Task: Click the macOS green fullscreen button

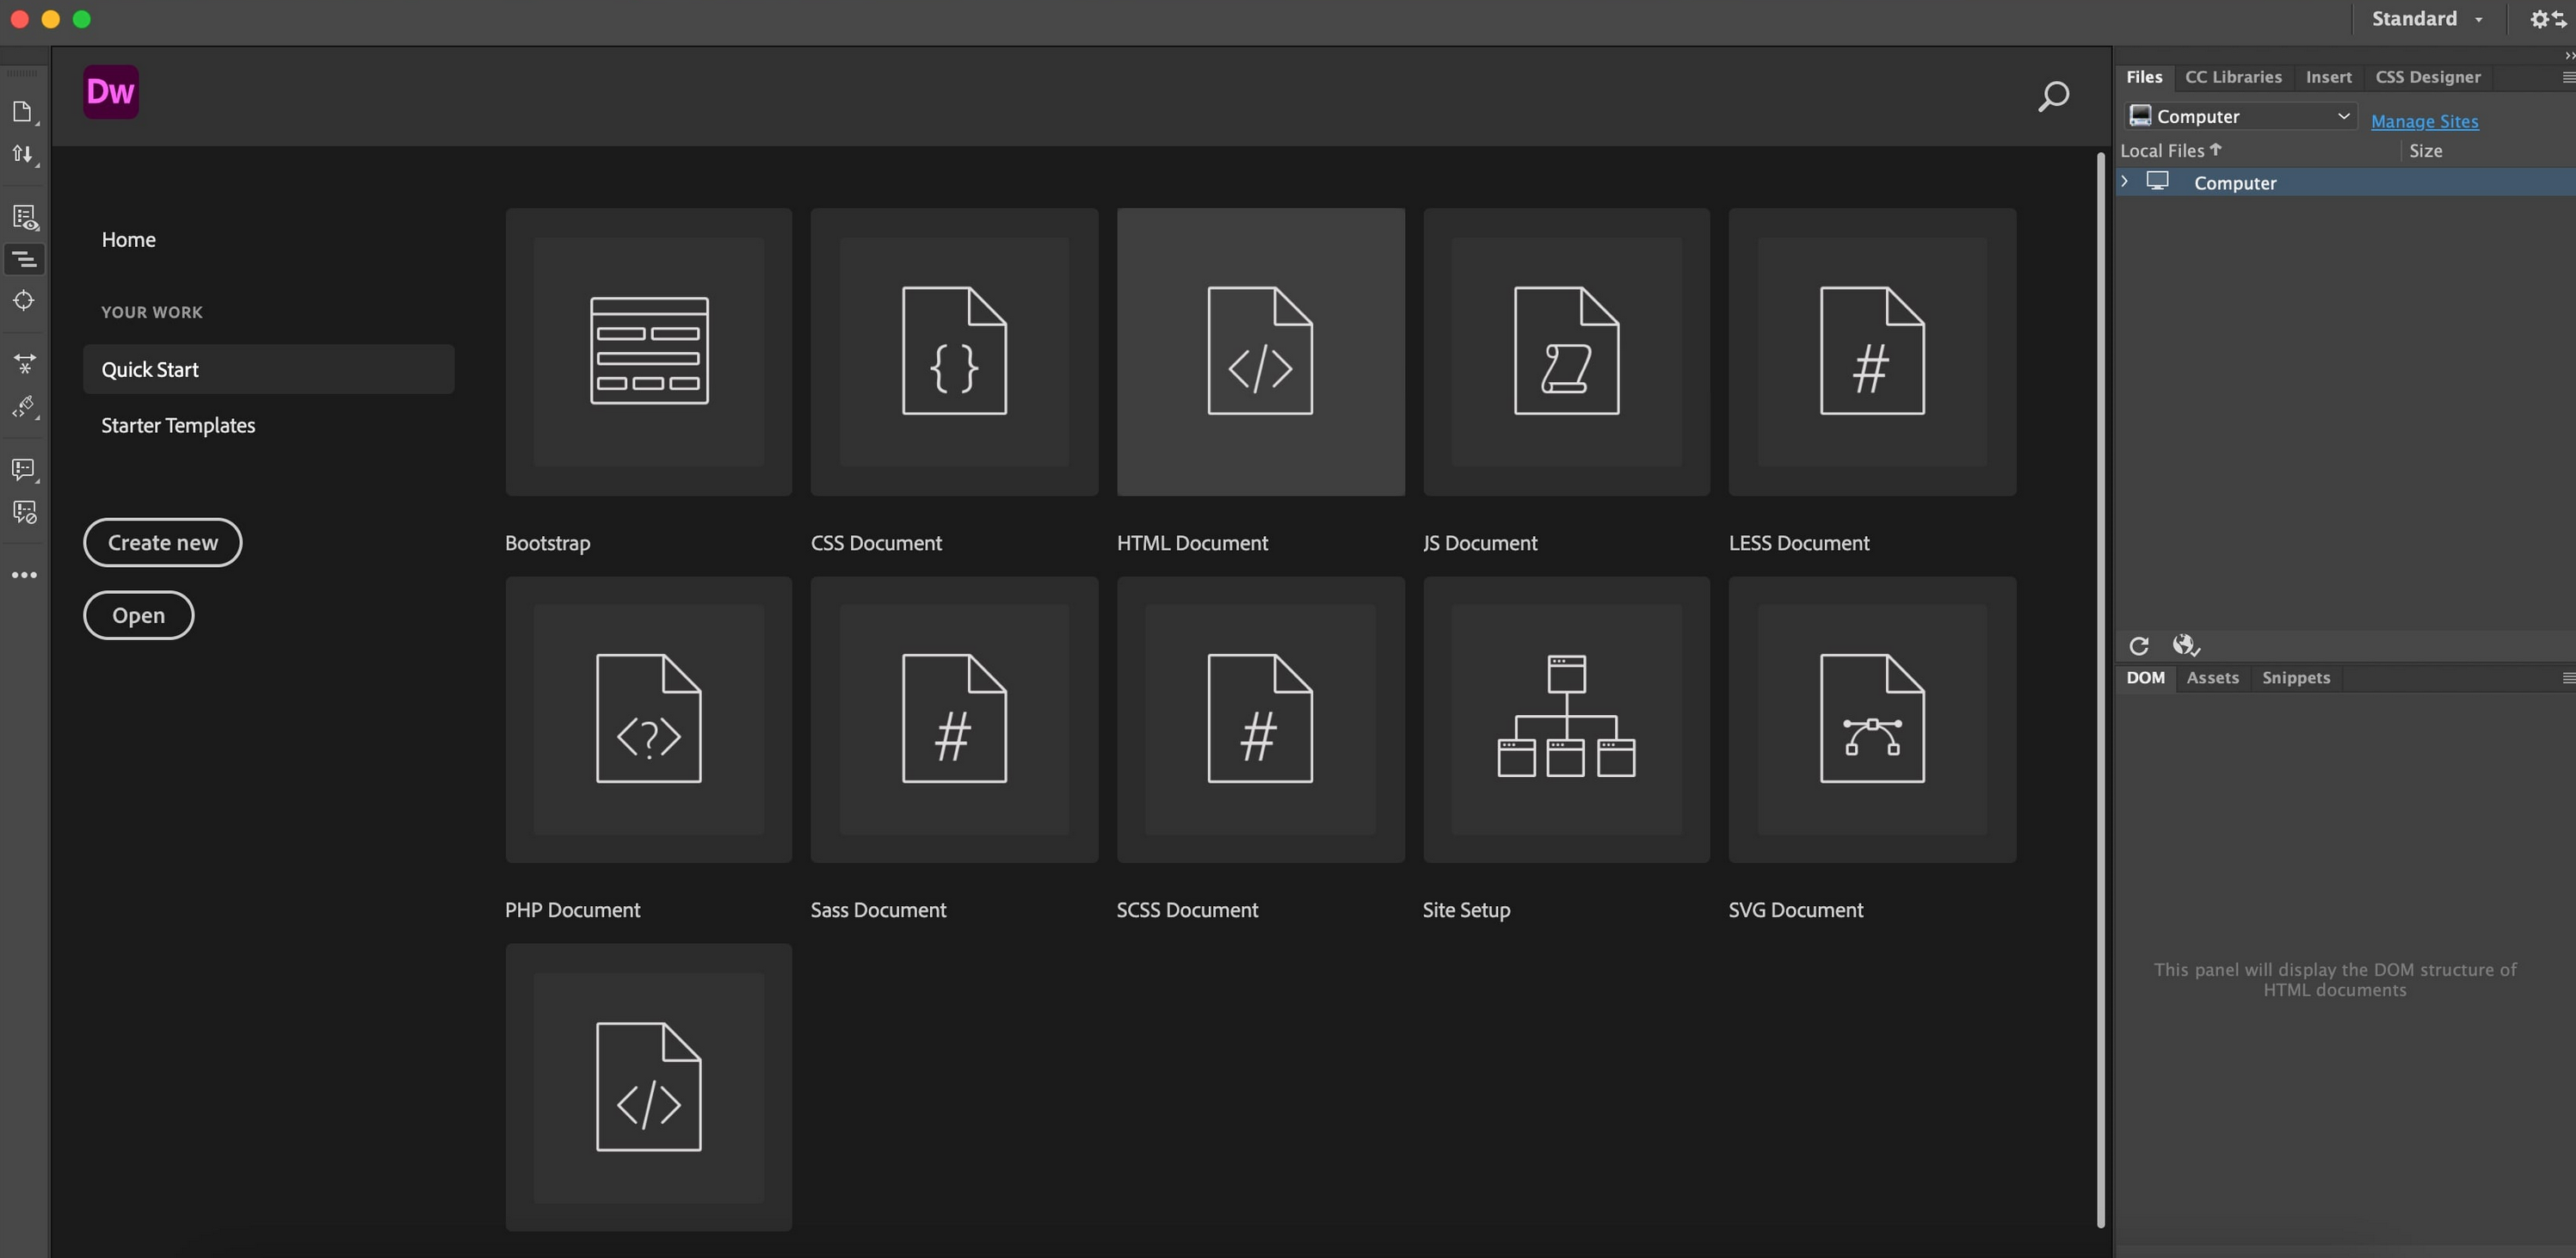Action: (x=82, y=19)
